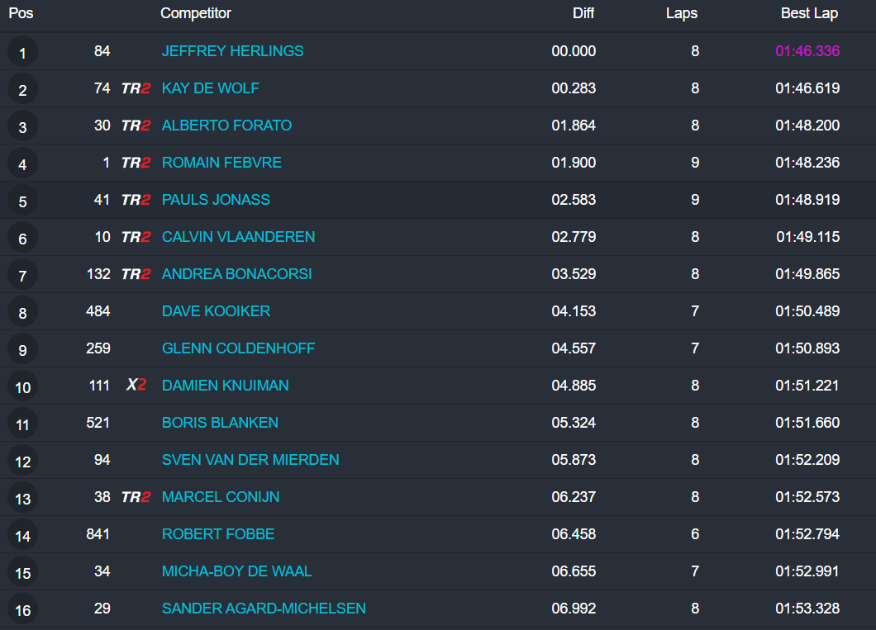Open Jeffrey Herlings competitor link
The image size is (876, 630).
232,51
